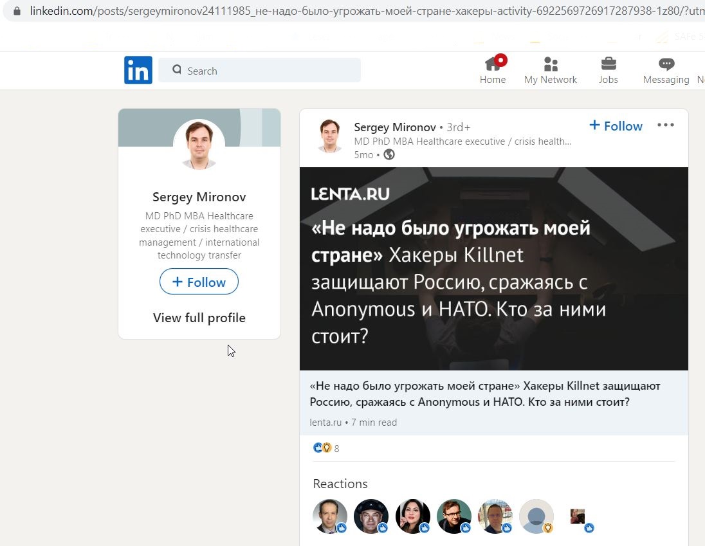Open View full profile link

[199, 318]
